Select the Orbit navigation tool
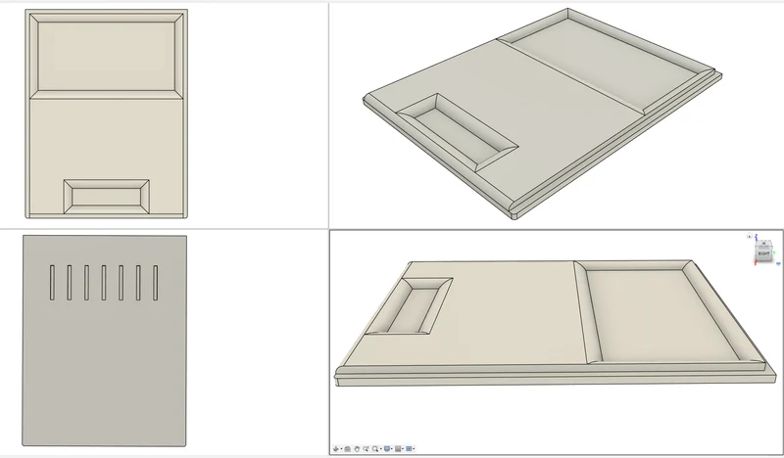This screenshot has height=458, width=784. click(x=335, y=449)
